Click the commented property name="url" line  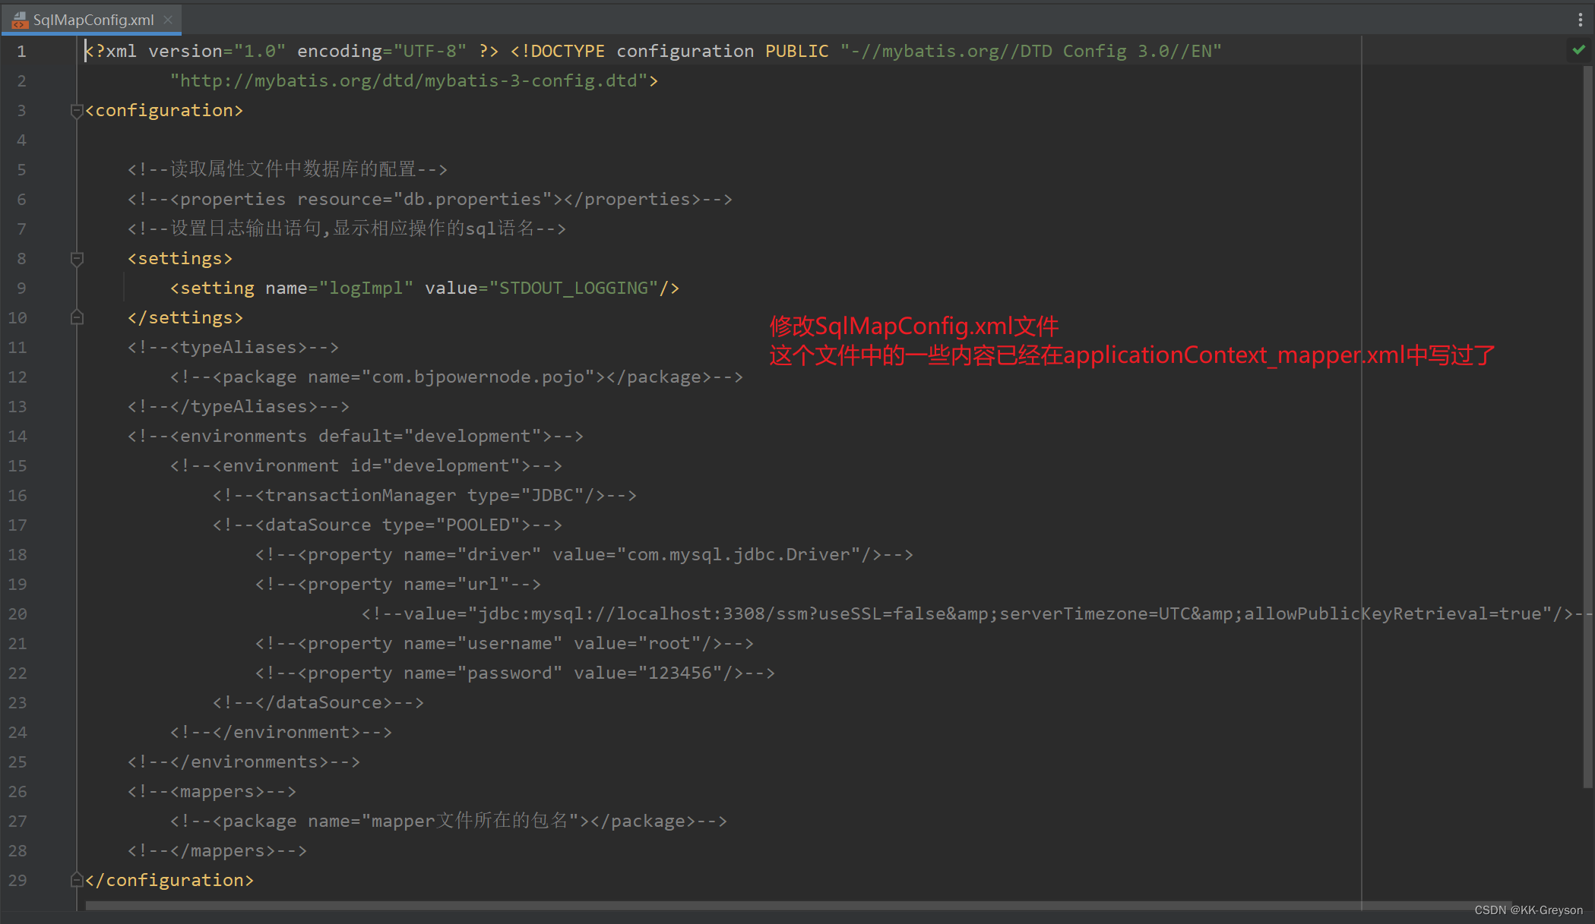tap(398, 585)
